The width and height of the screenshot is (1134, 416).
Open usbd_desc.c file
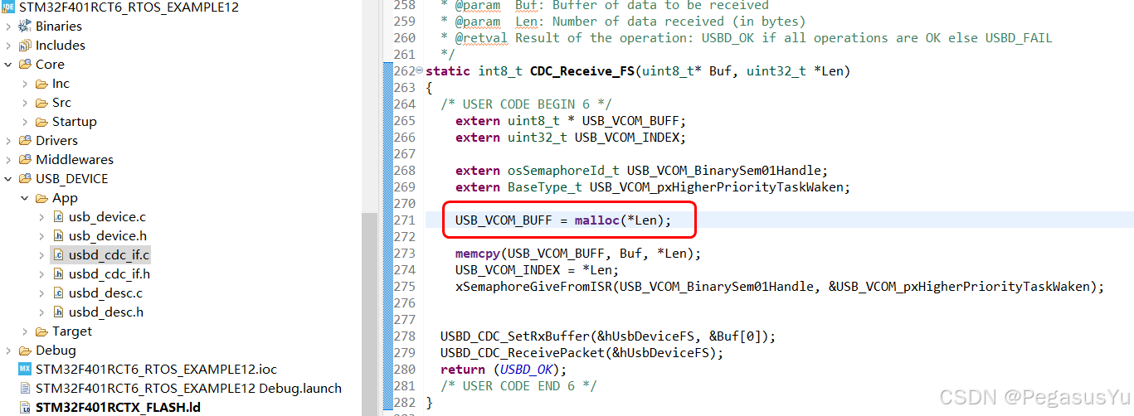(105, 293)
